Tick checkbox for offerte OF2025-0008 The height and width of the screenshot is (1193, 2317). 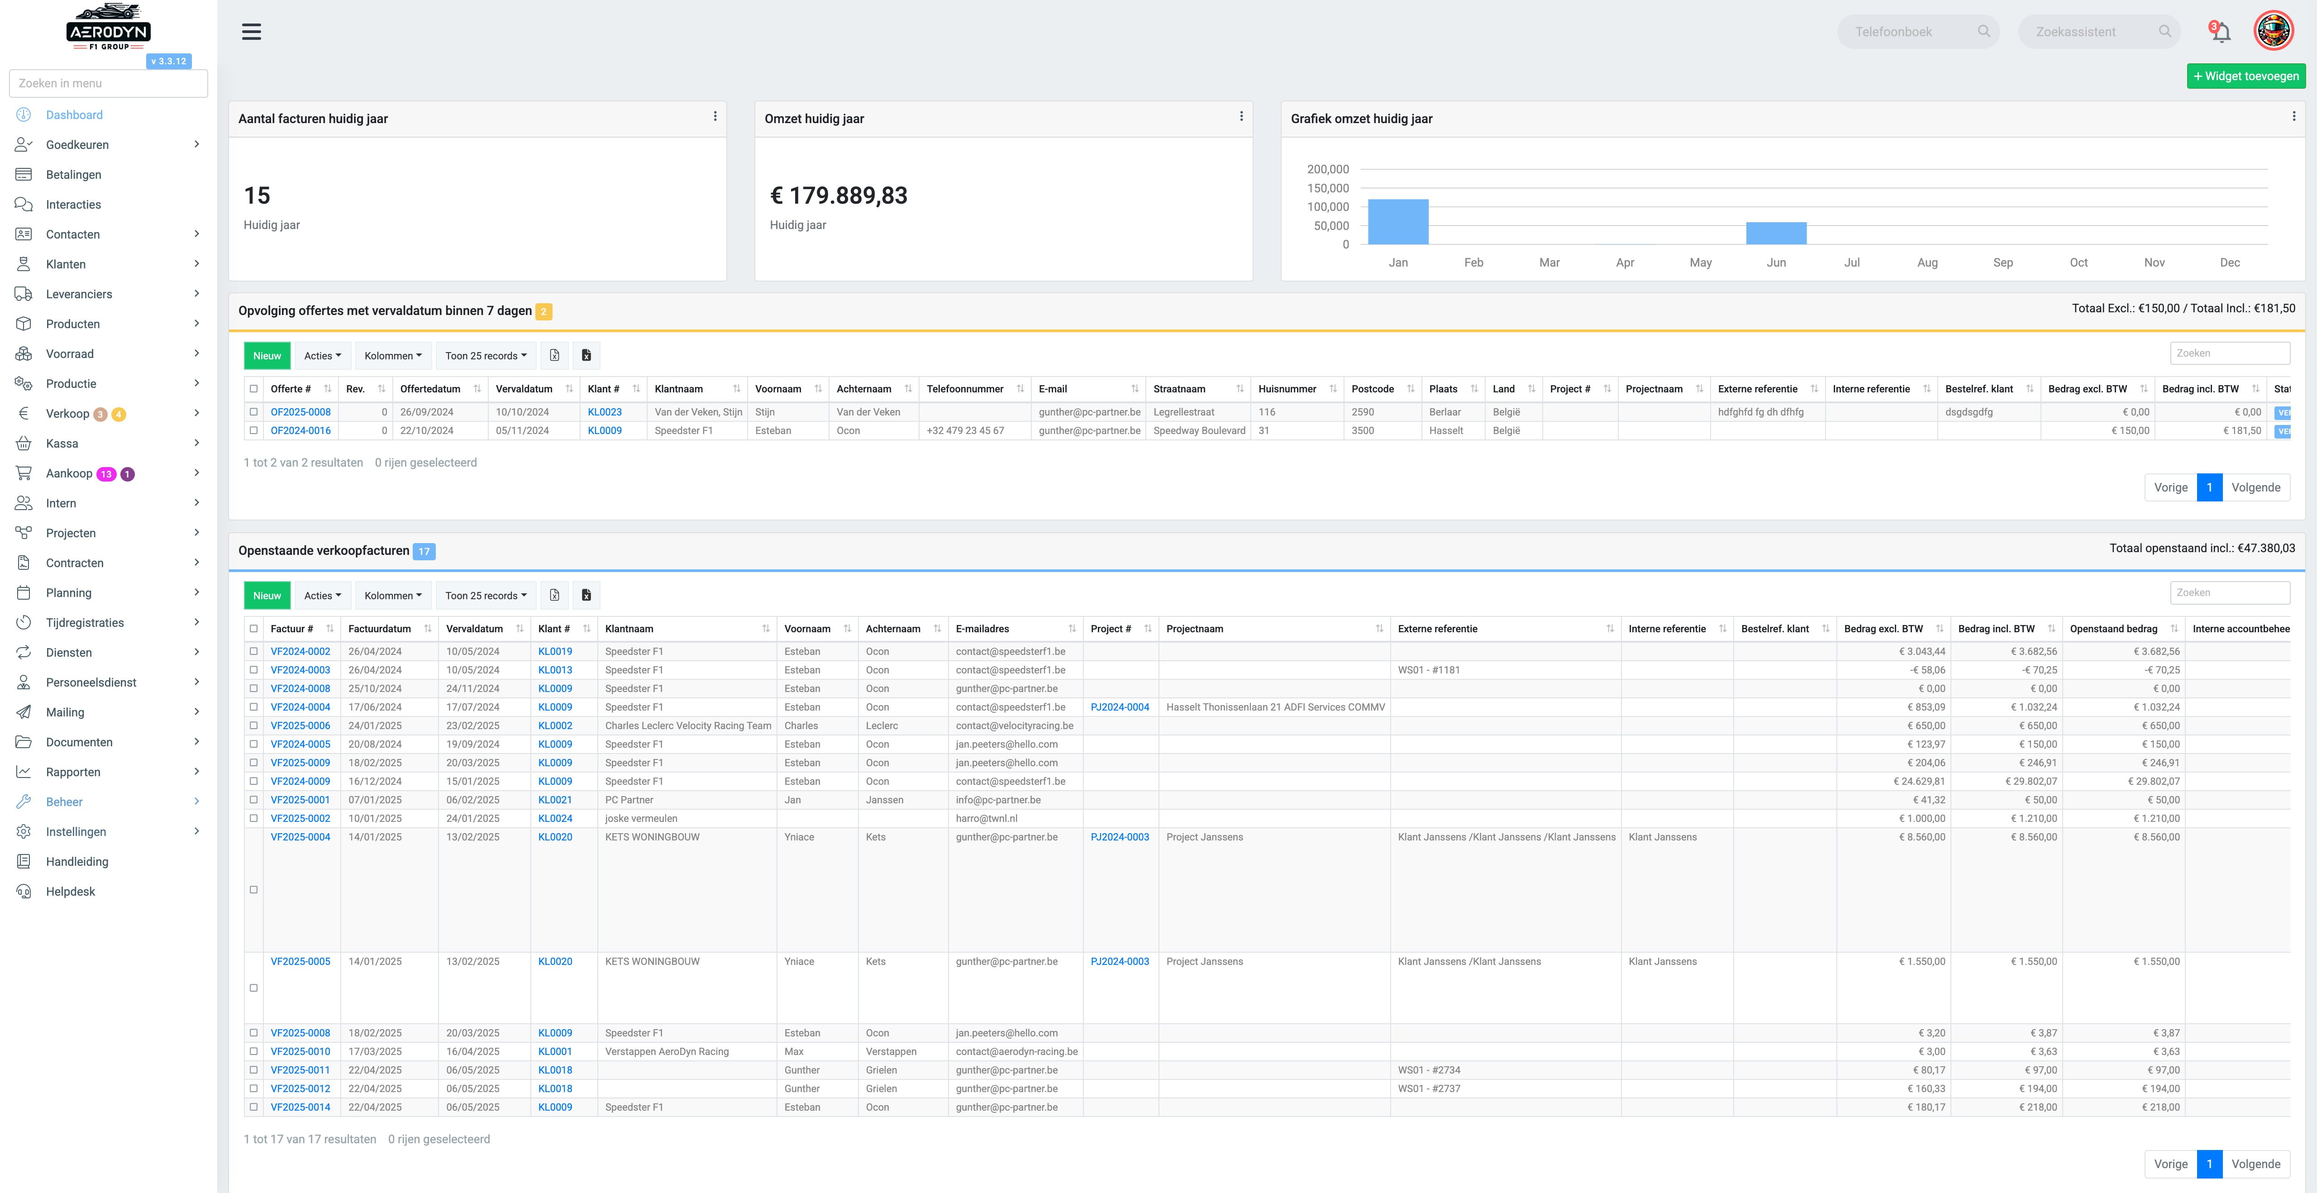[x=253, y=412]
